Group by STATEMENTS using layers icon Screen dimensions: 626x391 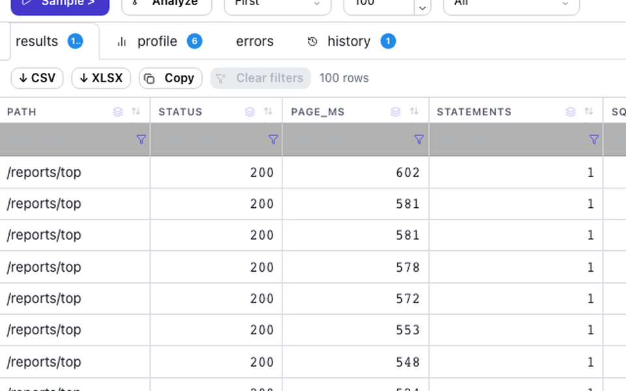pyautogui.click(x=571, y=111)
